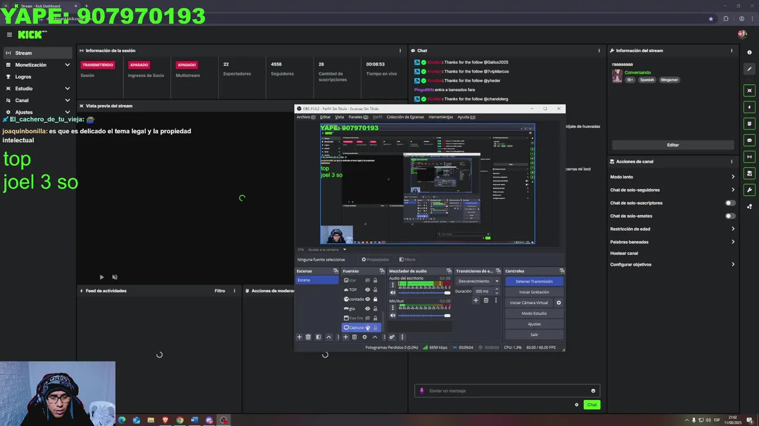759x426 pixels.
Task: Open Propiedades in OBS source toolbar
Action: tap(375, 259)
